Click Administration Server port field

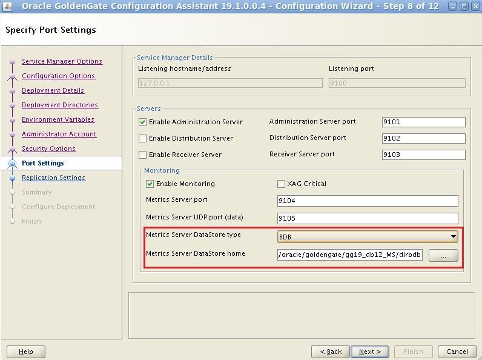point(424,122)
